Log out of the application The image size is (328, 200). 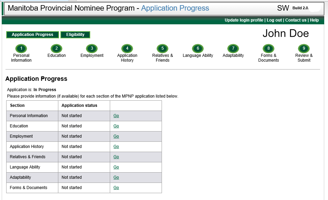[x=274, y=20]
